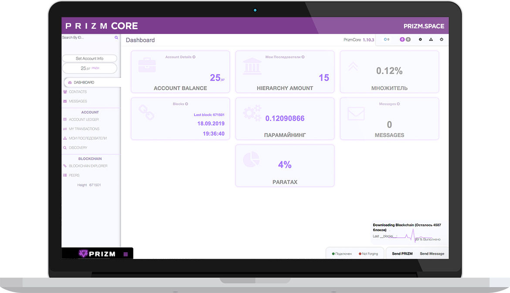This screenshot has height=293, width=510.
Task: Click the network/hierarchy icon in top toolbar
Action: coord(430,40)
